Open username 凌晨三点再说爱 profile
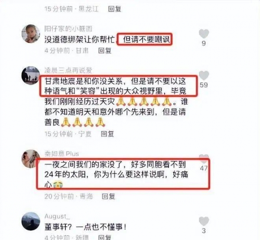The width and height of the screenshot is (260, 240). coord(68,71)
